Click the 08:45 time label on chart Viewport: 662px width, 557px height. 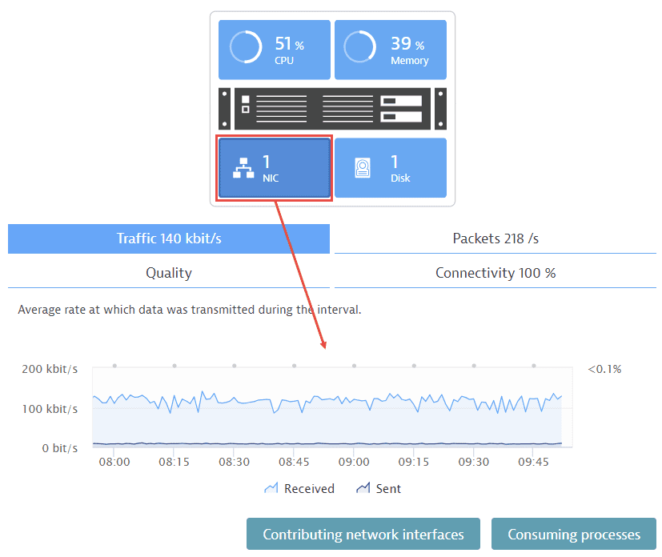(x=294, y=462)
